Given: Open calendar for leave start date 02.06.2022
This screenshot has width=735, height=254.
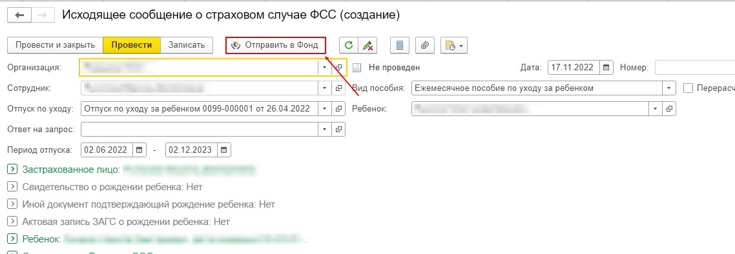Looking at the screenshot, I should tap(140, 150).
